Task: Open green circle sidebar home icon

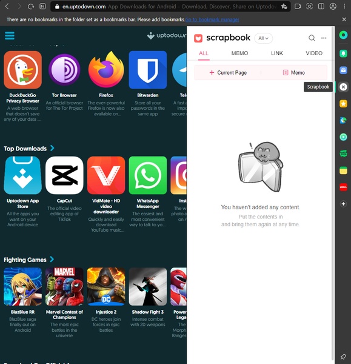Action: pyautogui.click(x=343, y=35)
